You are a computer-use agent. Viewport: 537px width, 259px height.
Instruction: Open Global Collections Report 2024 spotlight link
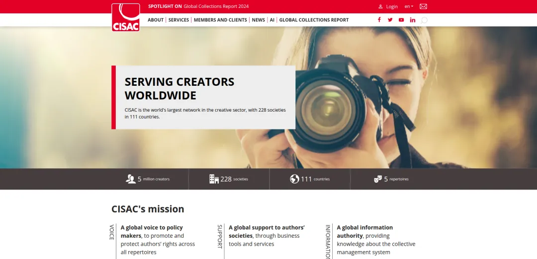(216, 6)
